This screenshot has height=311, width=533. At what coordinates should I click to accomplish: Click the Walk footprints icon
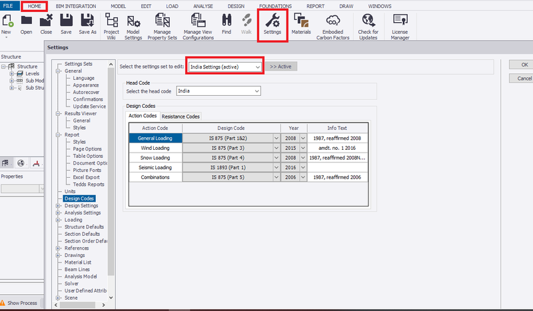pos(247,21)
